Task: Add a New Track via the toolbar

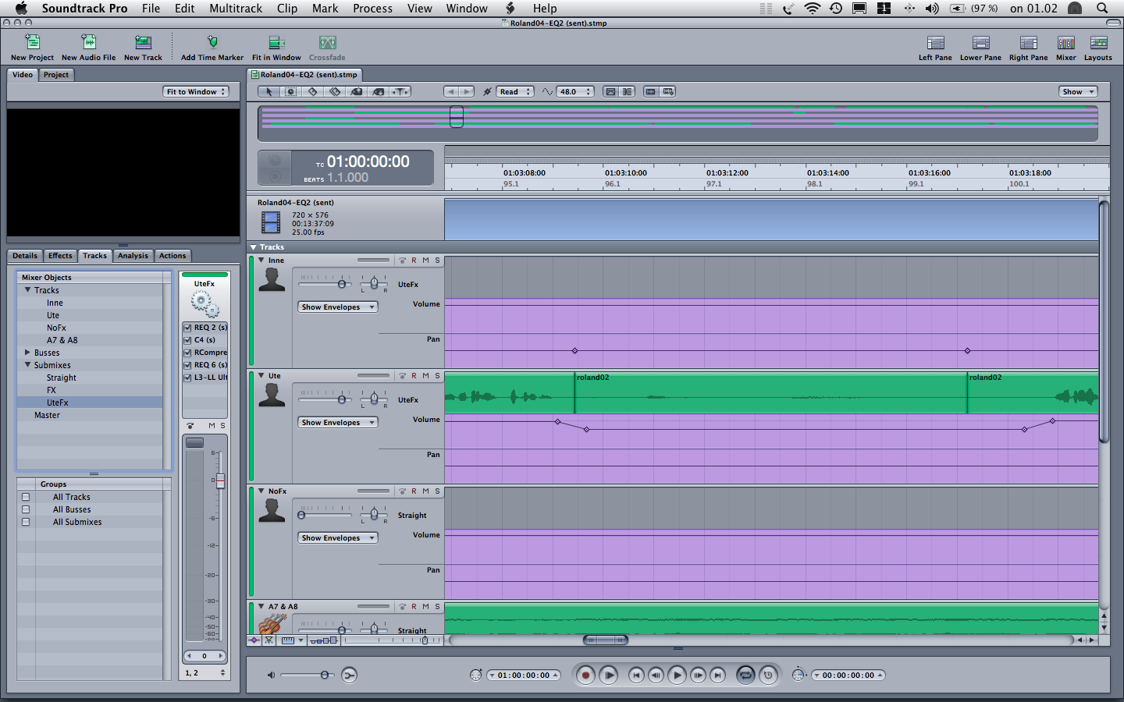Action: tap(143, 47)
